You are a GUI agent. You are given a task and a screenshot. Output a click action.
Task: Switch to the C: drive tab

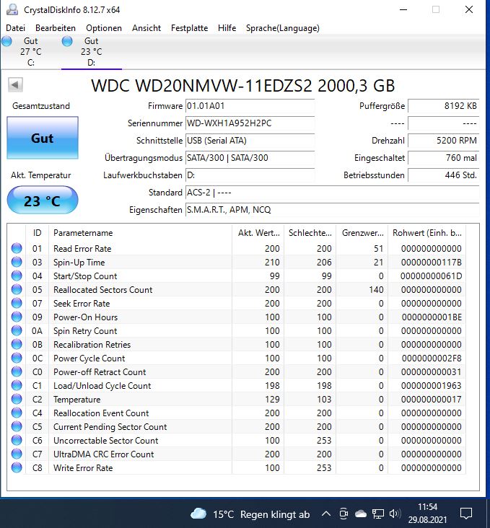[30, 51]
